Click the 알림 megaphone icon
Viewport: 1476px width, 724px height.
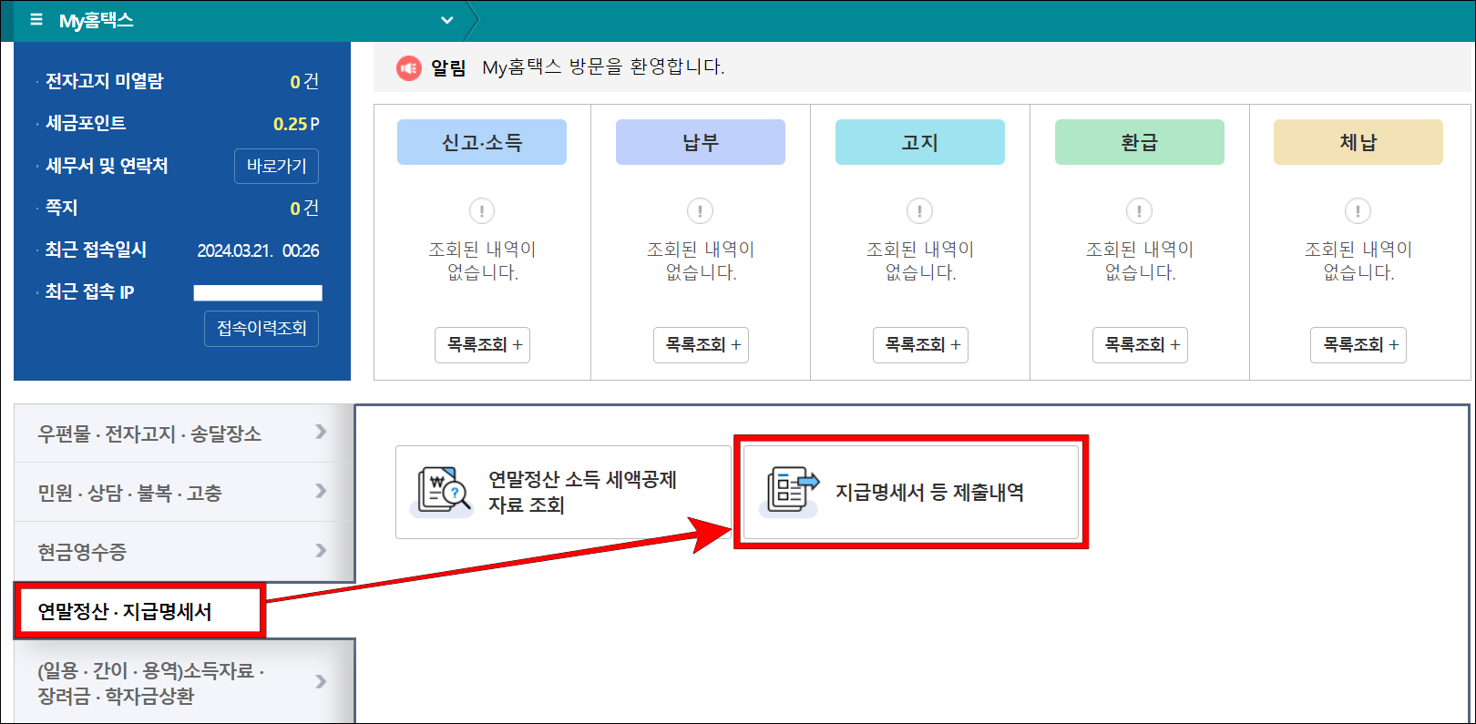[x=408, y=67]
